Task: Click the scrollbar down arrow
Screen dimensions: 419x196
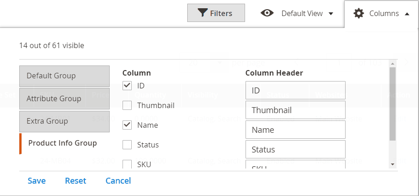Action: coord(392,164)
